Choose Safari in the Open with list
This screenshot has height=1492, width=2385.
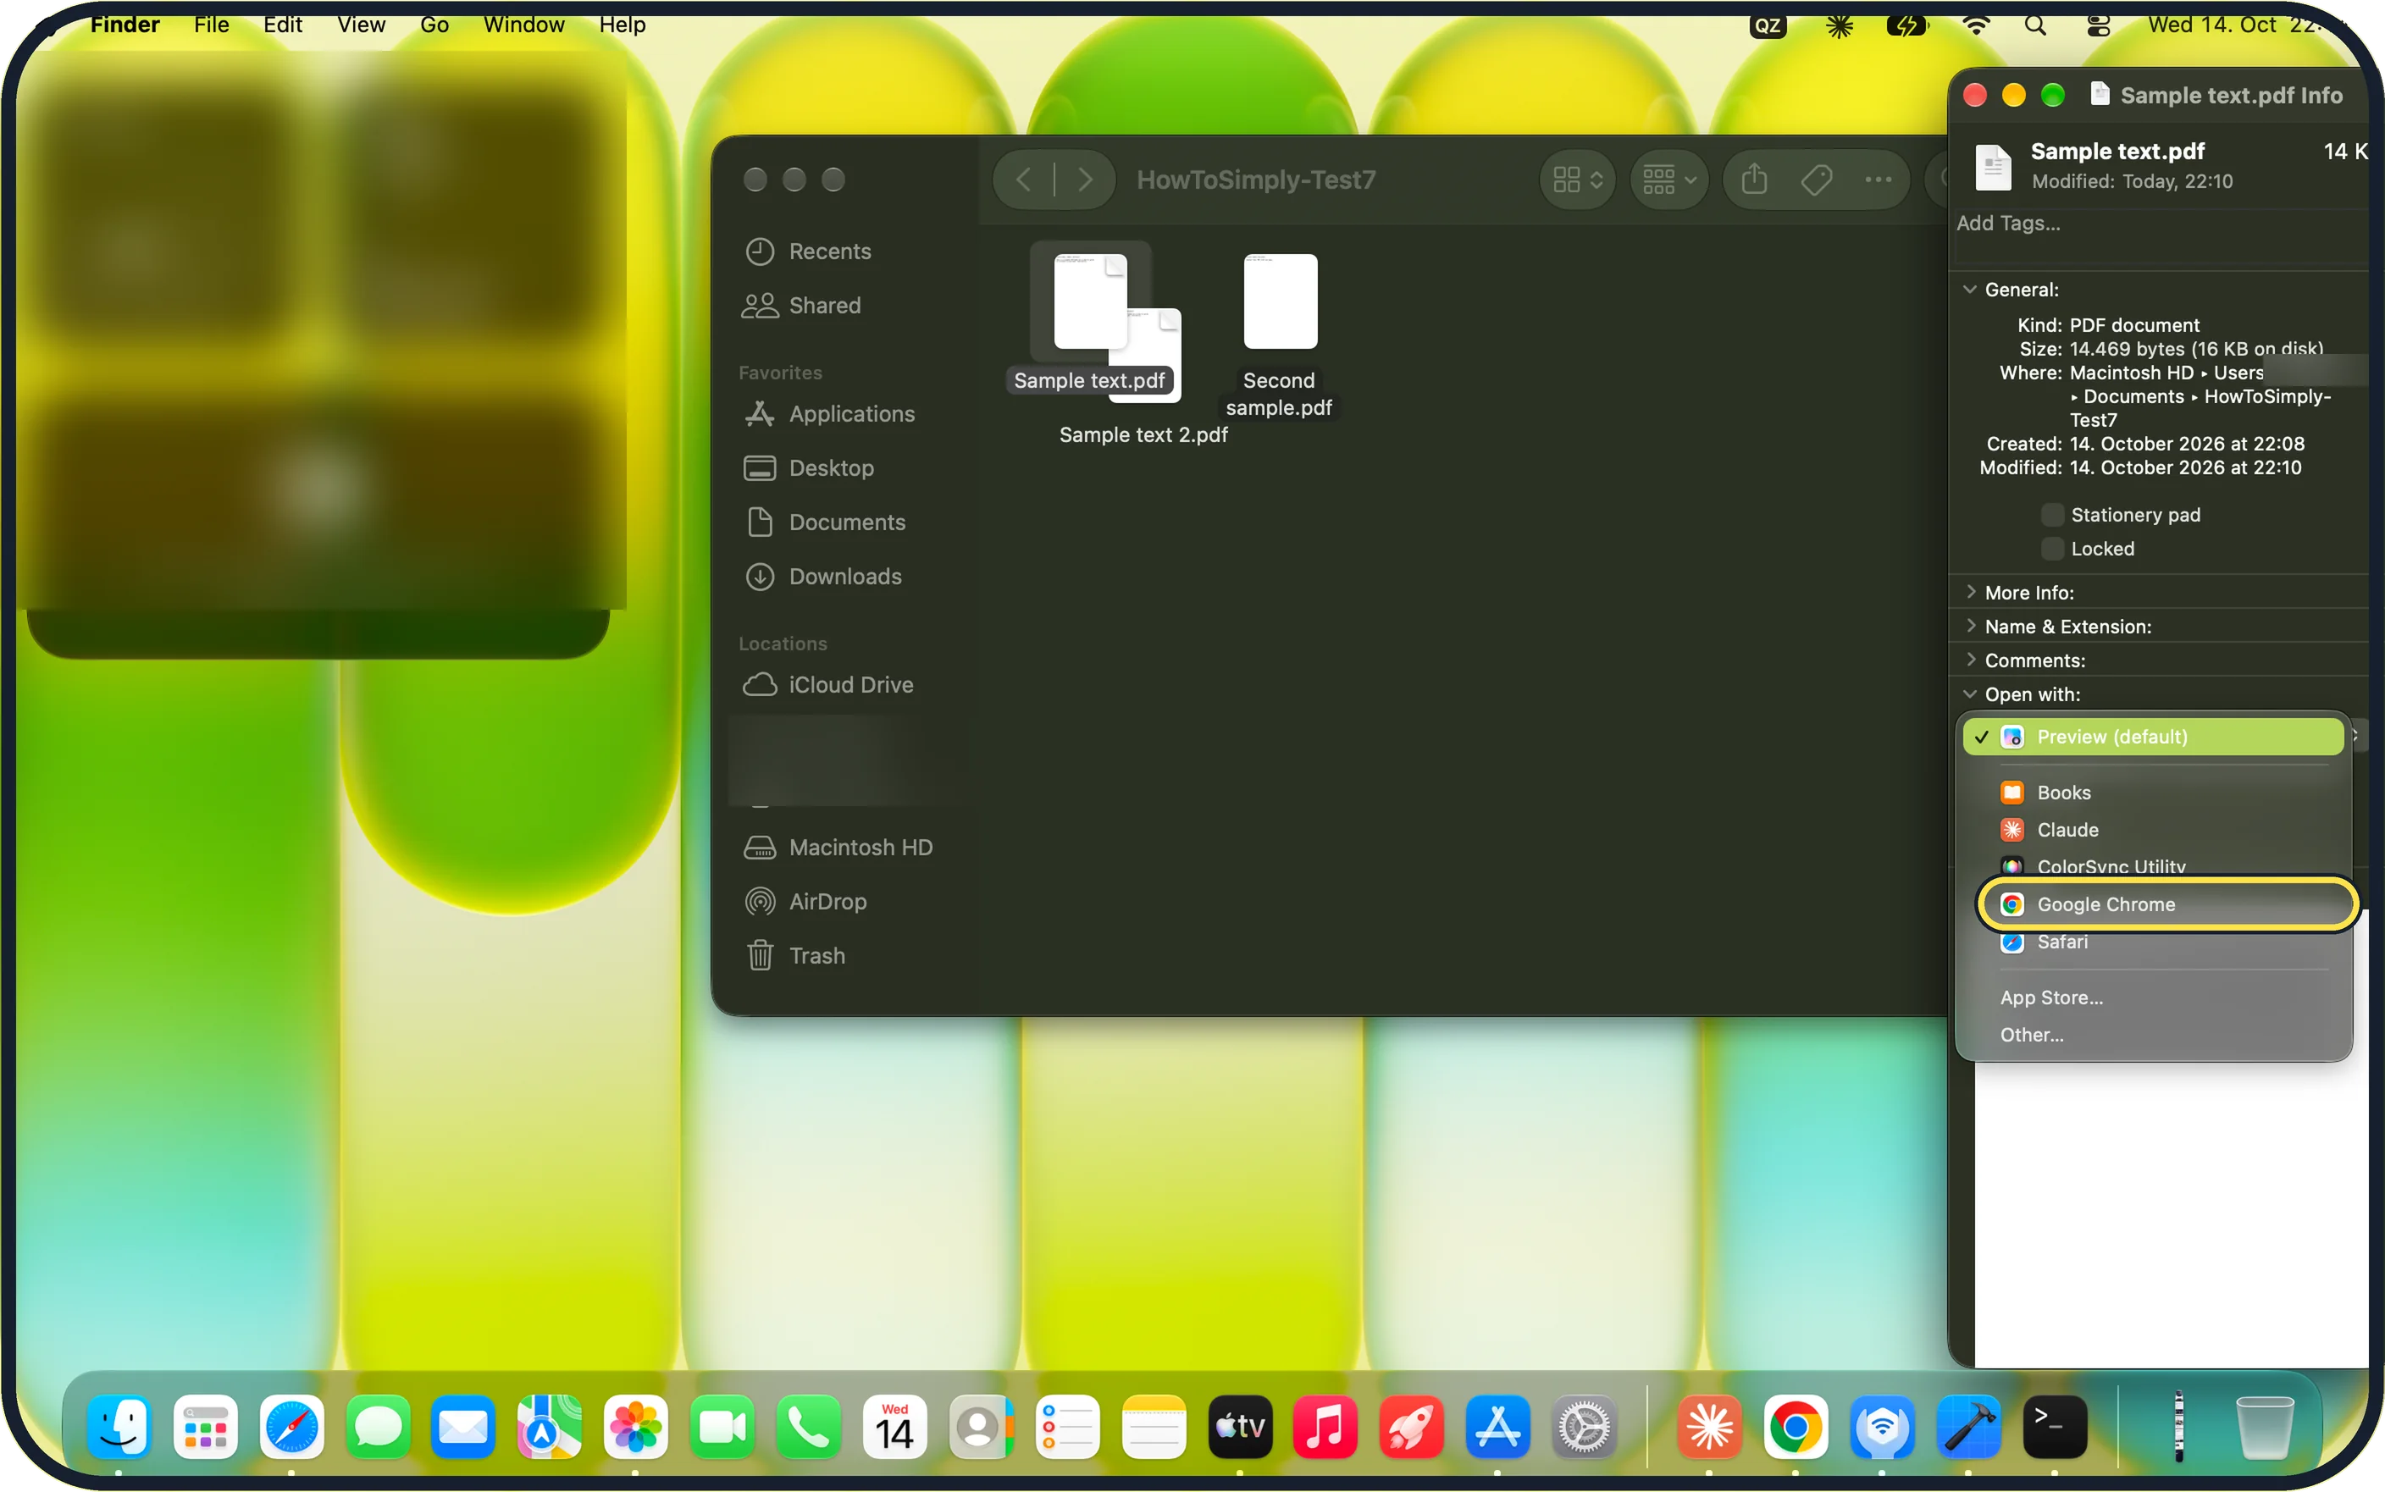(2153, 943)
